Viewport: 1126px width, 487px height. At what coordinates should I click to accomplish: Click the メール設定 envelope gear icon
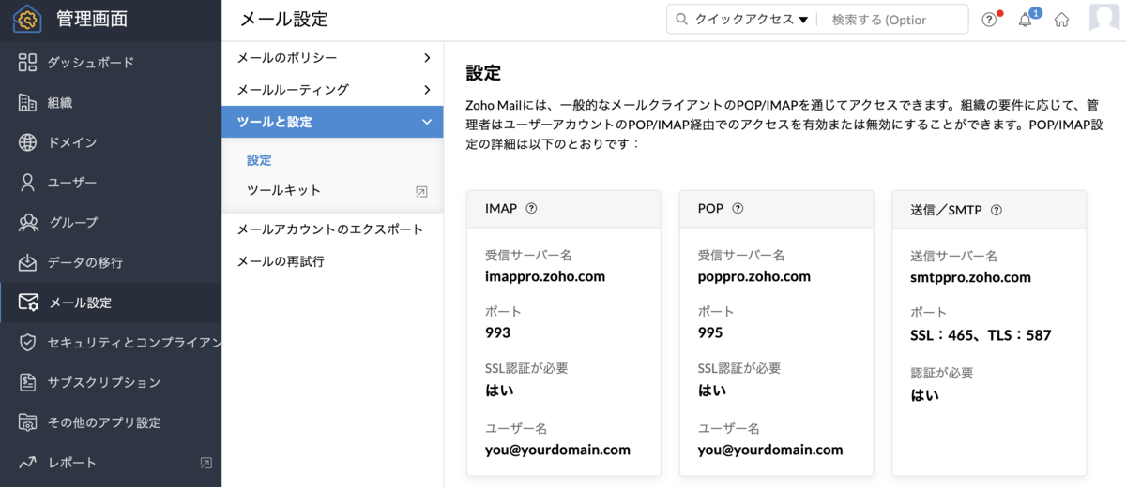pyautogui.click(x=28, y=303)
